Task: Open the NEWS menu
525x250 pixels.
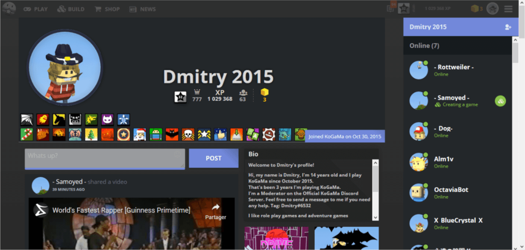Action: [x=143, y=9]
